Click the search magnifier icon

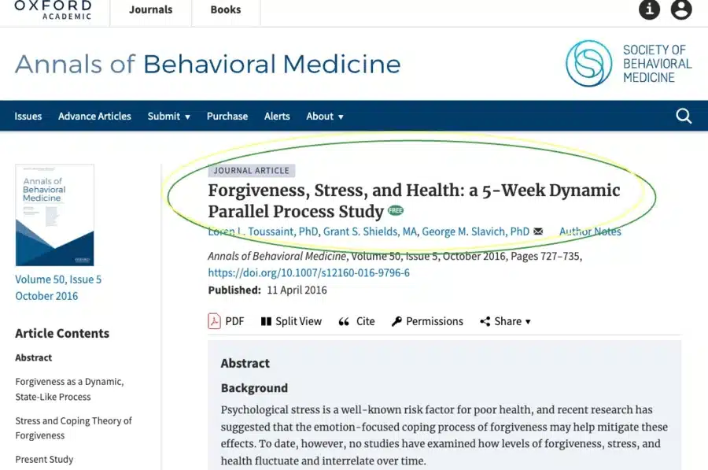[684, 117]
